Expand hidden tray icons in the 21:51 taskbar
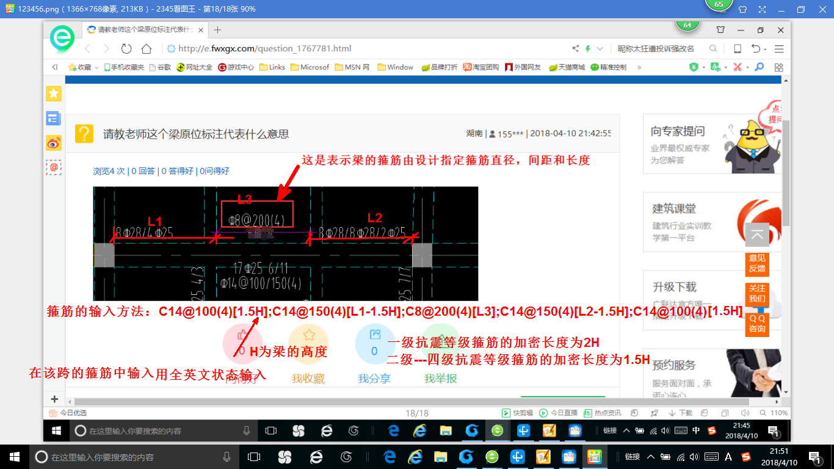Screen dimensions: 834x469 click(651, 457)
